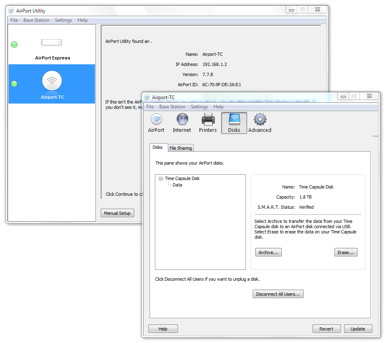Open File menu in Airport-TC window
Screen dimensions: 387x343
pyautogui.click(x=150, y=107)
